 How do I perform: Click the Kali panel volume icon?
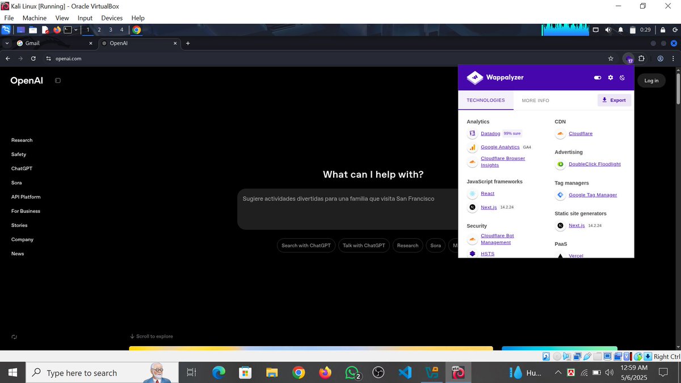[x=608, y=30]
